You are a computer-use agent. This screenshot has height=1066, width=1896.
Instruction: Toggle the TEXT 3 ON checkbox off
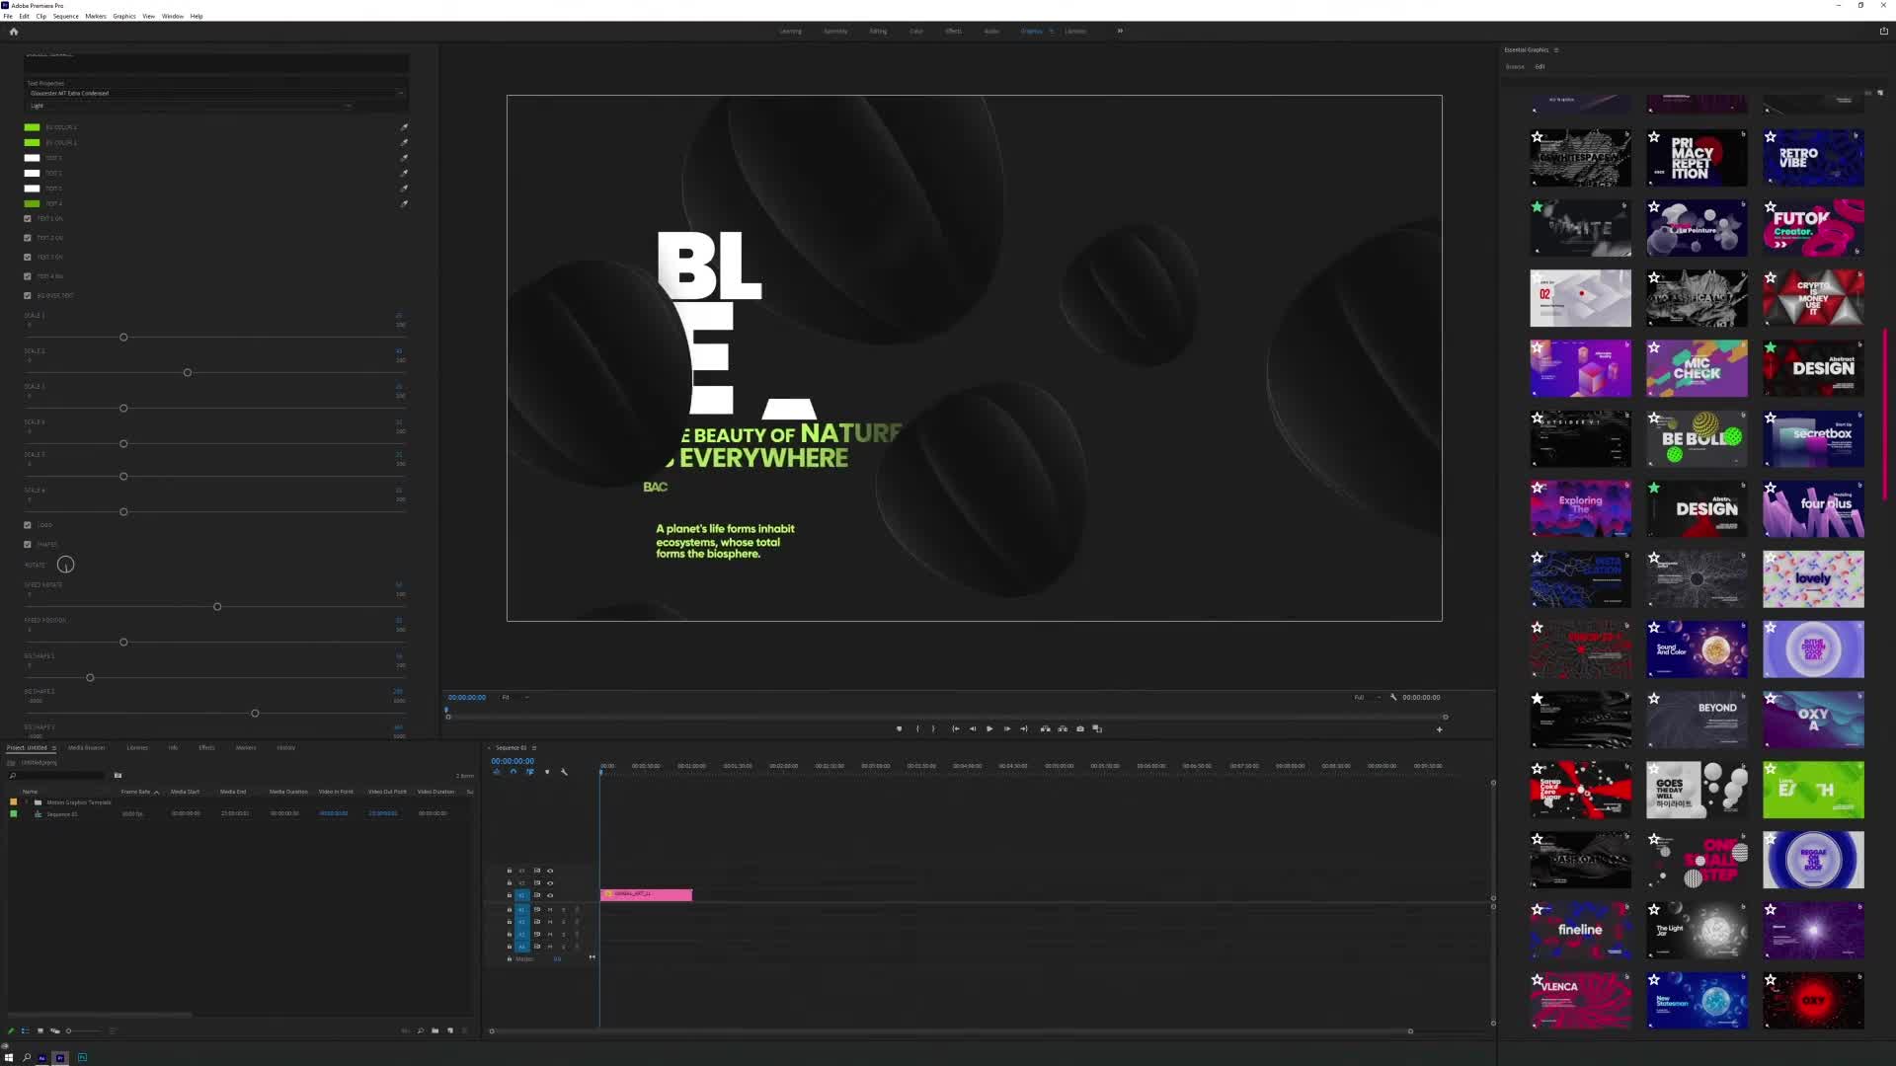click(27, 257)
